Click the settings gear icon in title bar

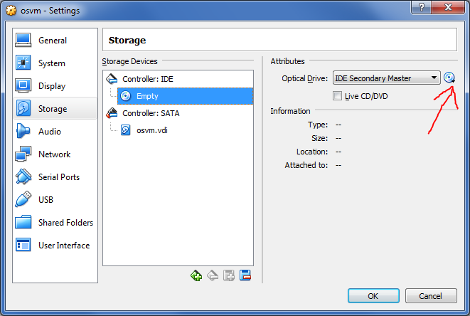coord(11,11)
